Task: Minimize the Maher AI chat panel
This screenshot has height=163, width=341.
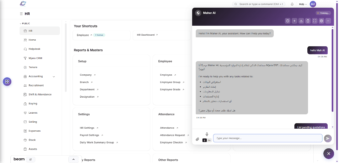Action: coord(328,21)
